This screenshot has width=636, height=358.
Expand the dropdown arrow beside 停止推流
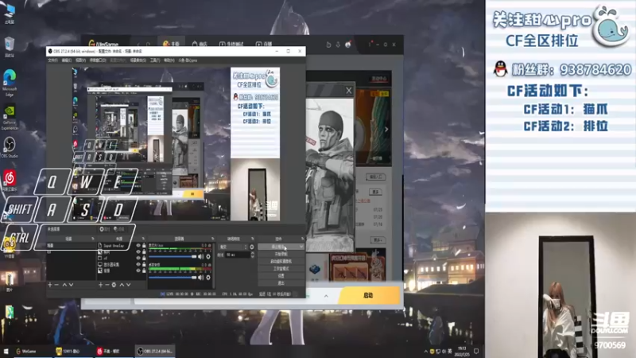pyautogui.click(x=301, y=247)
